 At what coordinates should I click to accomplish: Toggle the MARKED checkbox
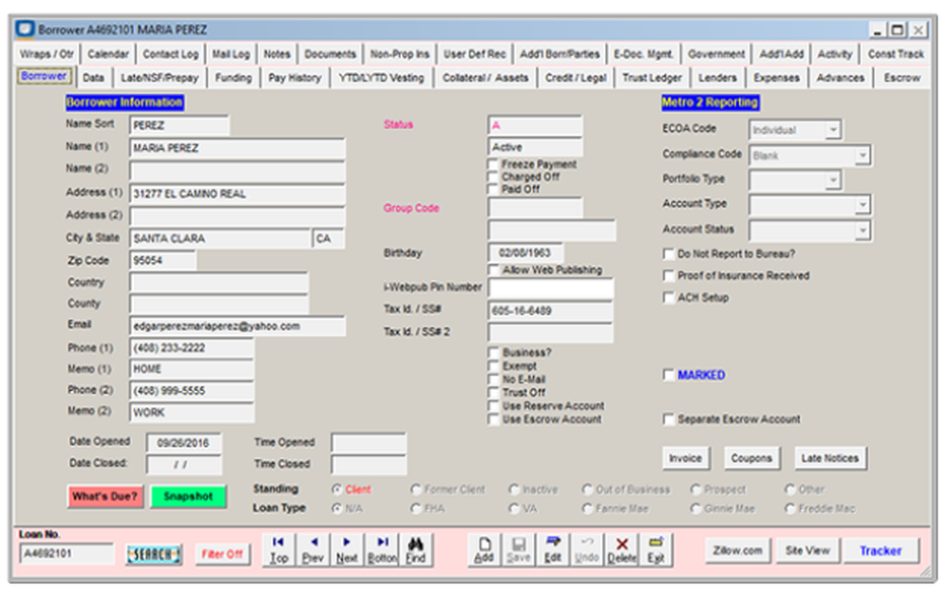(x=669, y=375)
